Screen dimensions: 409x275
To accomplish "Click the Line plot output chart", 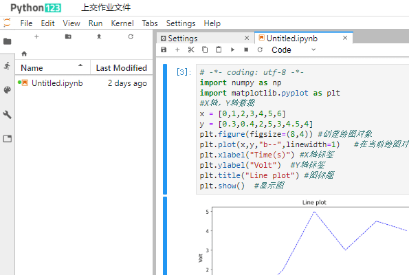I will coord(304,237).
